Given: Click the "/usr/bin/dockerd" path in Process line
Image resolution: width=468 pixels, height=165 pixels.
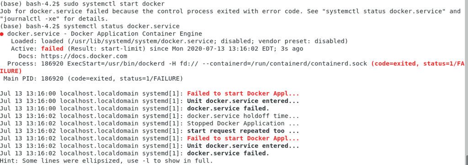Looking at the screenshot, I should pyautogui.click(x=135, y=64).
